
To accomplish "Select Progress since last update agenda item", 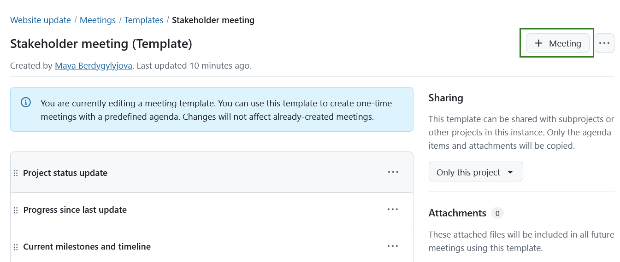I will (x=75, y=210).
